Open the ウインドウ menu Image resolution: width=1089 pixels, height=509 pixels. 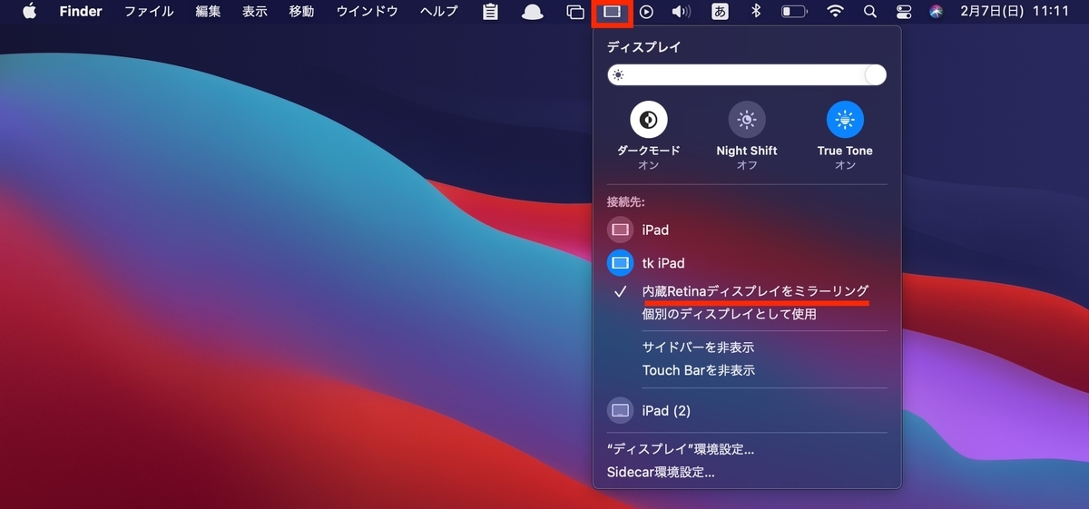(367, 12)
